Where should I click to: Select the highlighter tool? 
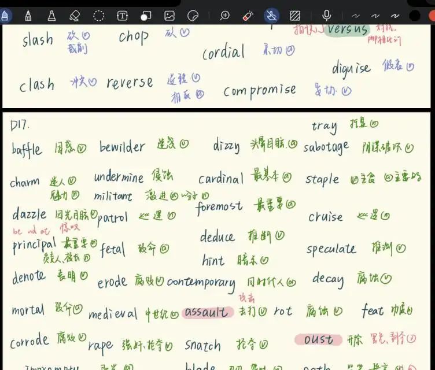pyautogui.click(x=51, y=16)
